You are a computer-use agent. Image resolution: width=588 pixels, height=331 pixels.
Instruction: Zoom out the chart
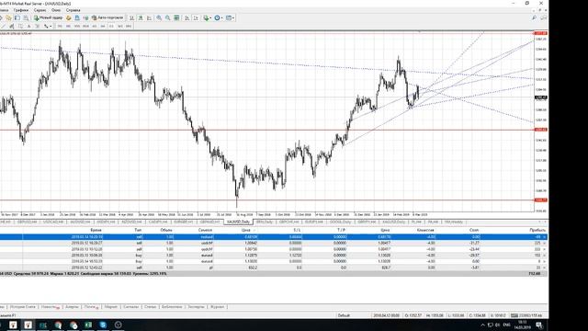(x=167, y=17)
